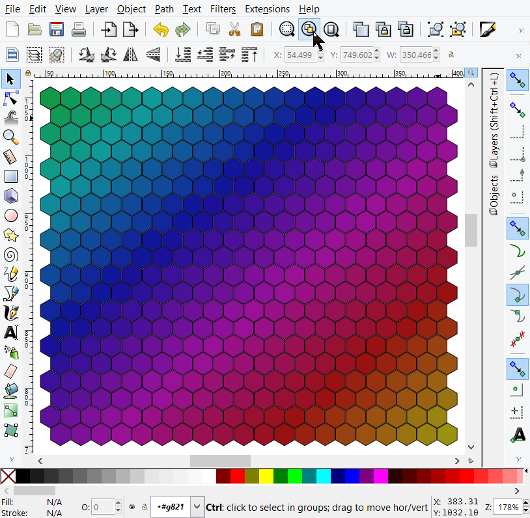Open the Extensions menu
Viewport: 530px width, 518px height.
point(267,9)
